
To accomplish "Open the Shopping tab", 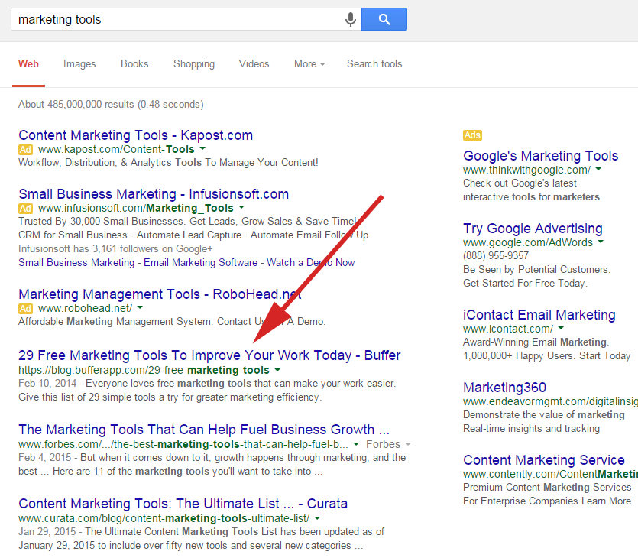I will [194, 64].
